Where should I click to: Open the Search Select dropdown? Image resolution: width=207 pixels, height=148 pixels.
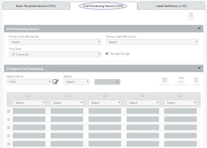click(77, 82)
